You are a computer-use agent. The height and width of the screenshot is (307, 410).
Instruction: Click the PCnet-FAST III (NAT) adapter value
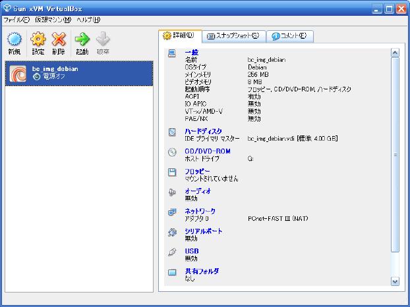point(278,218)
